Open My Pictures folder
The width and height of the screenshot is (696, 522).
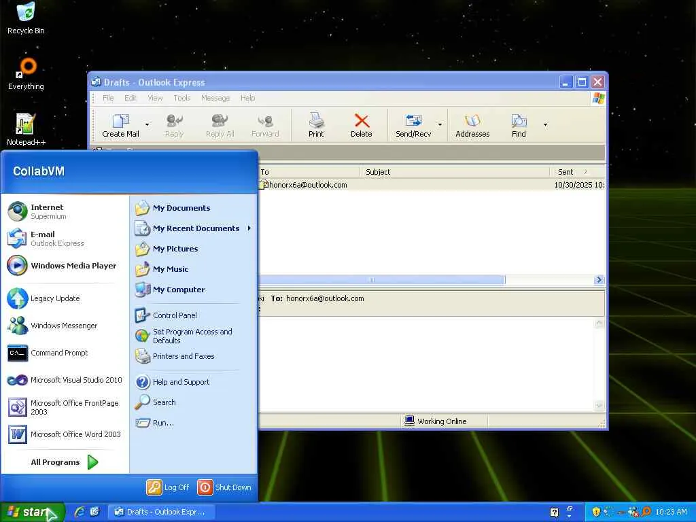point(192,249)
